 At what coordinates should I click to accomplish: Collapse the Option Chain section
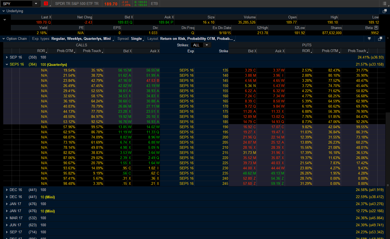4,39
